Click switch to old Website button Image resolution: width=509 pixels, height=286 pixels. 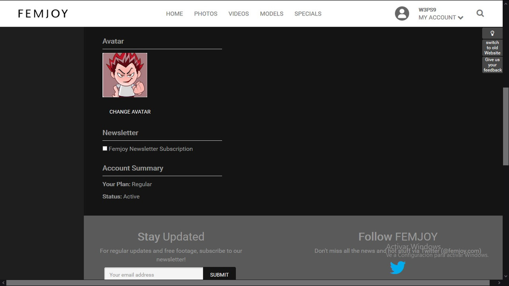492,48
